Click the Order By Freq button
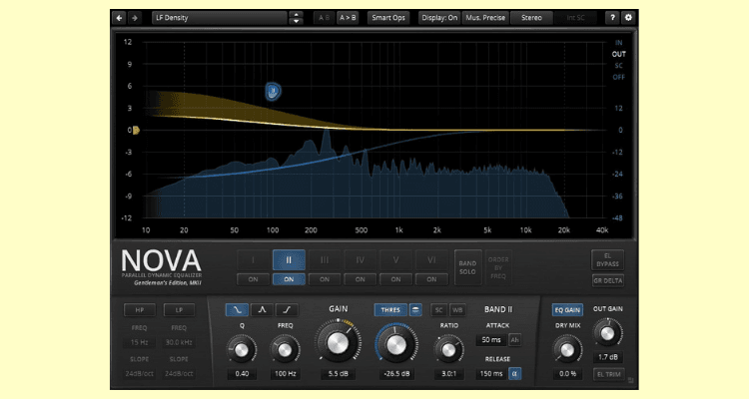 pos(498,267)
